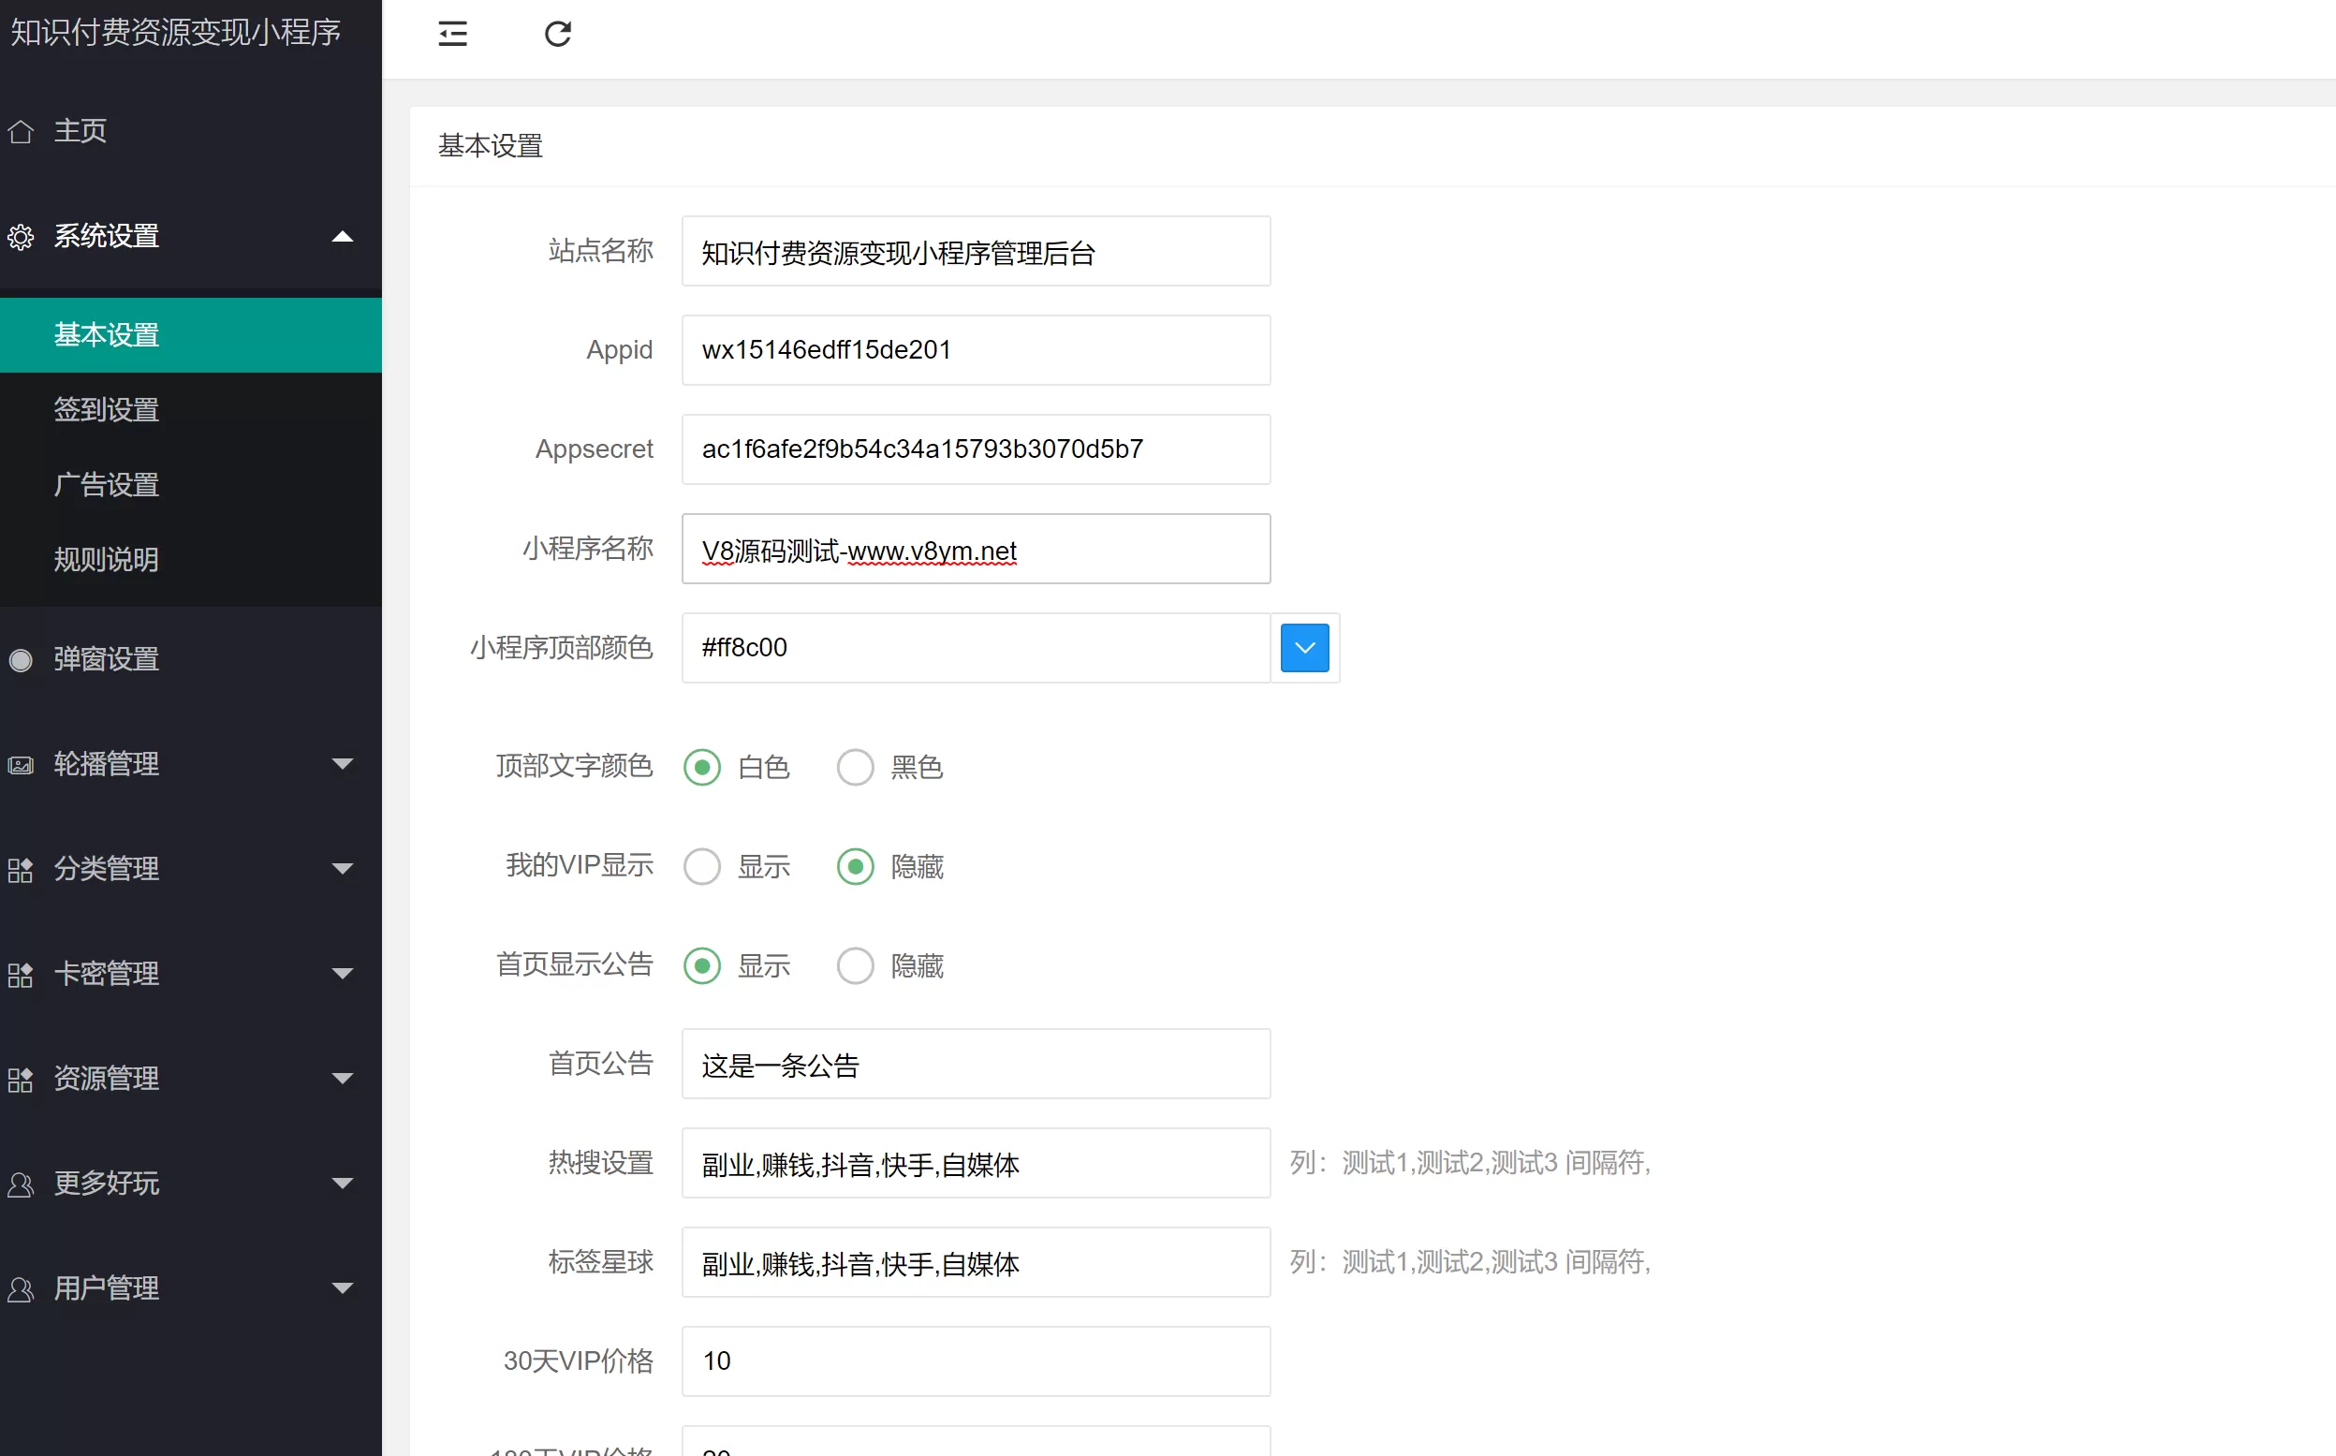2336x1456 pixels.
Task: Expand the 卡密管理 submenu arrow
Action: [342, 974]
